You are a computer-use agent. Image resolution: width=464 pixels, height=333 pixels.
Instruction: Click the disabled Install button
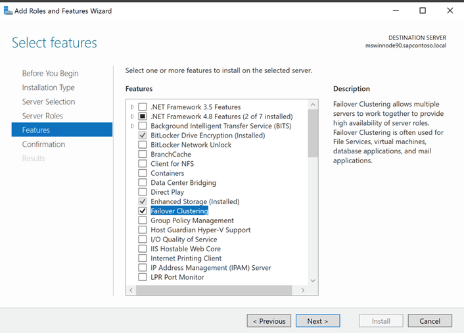coord(381,321)
